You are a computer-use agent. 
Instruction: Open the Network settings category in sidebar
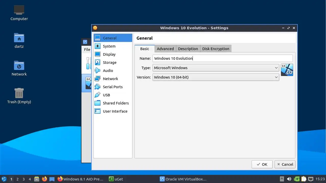pos(113,79)
